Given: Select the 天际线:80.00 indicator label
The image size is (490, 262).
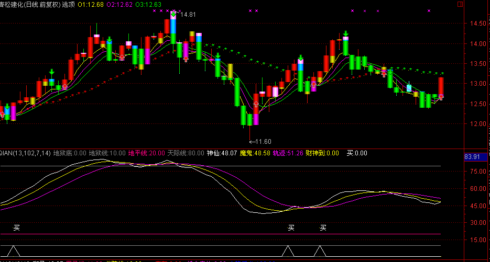Looking at the screenshot, I should click(186, 153).
